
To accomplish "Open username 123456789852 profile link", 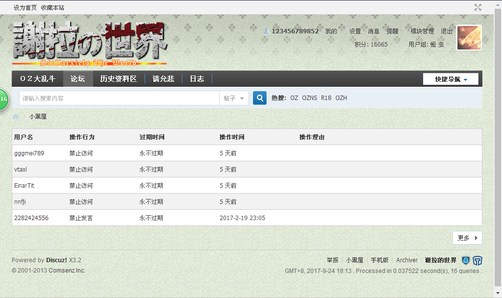I will (295, 31).
